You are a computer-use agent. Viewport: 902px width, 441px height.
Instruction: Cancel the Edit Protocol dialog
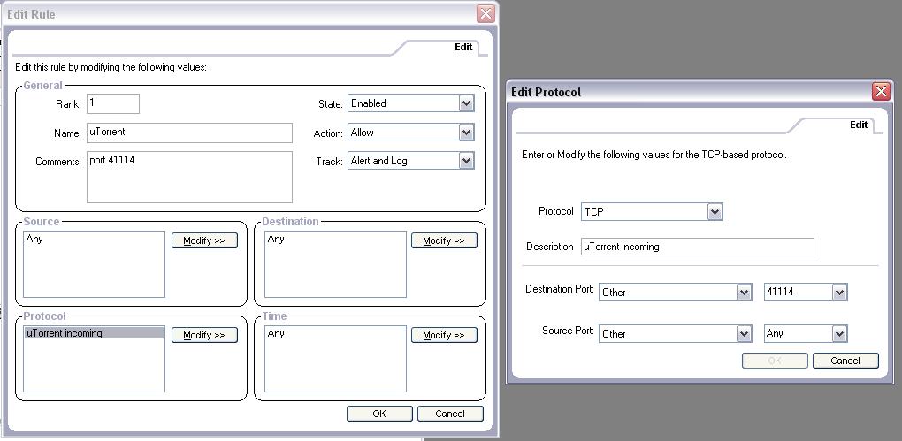coord(845,361)
